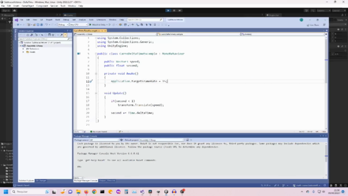The width and height of the screenshot is (348, 196).
Task: Close the CarroDeltaTimeExample.cs tab
Action: pos(105,30)
